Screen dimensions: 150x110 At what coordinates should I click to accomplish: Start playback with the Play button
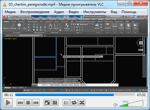[8, 103]
